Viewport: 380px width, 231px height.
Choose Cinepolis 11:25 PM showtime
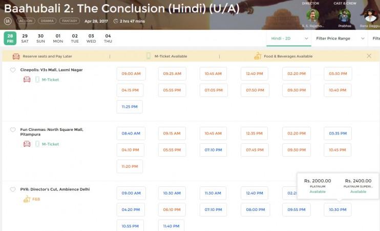pyautogui.click(x=130, y=107)
